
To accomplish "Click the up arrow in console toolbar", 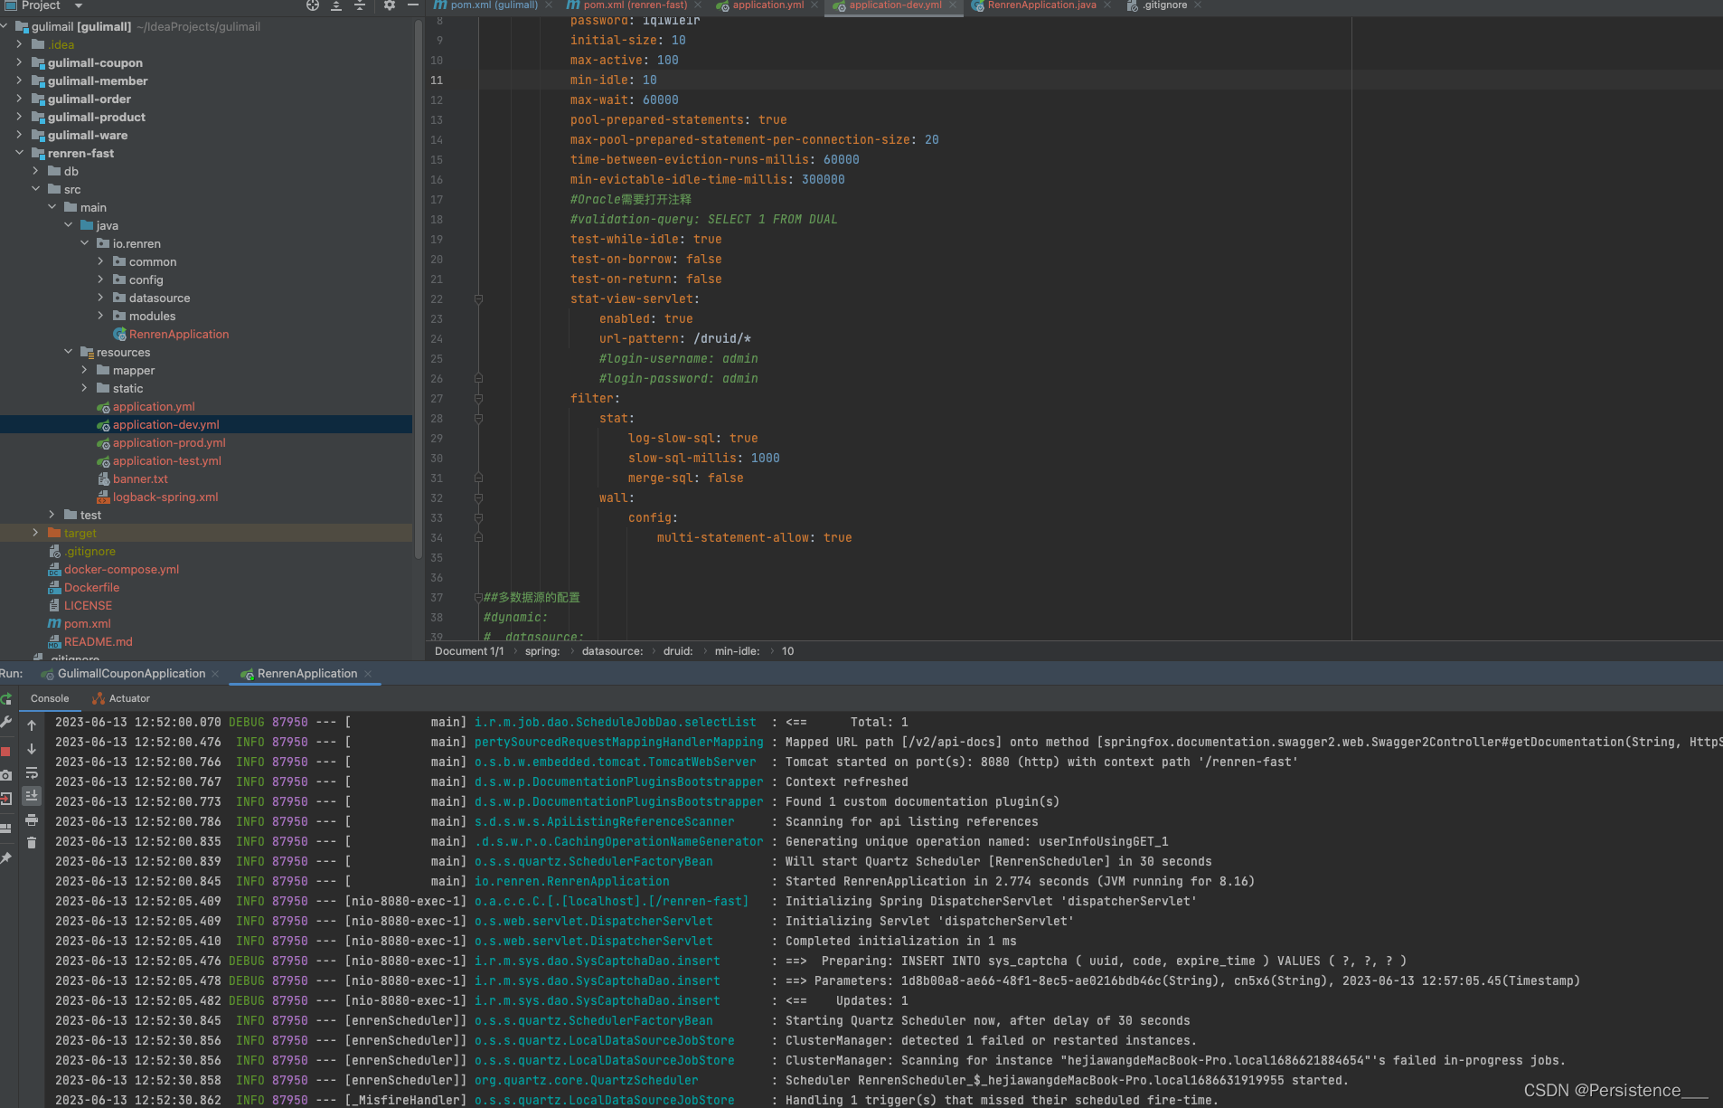I will pos(32,725).
